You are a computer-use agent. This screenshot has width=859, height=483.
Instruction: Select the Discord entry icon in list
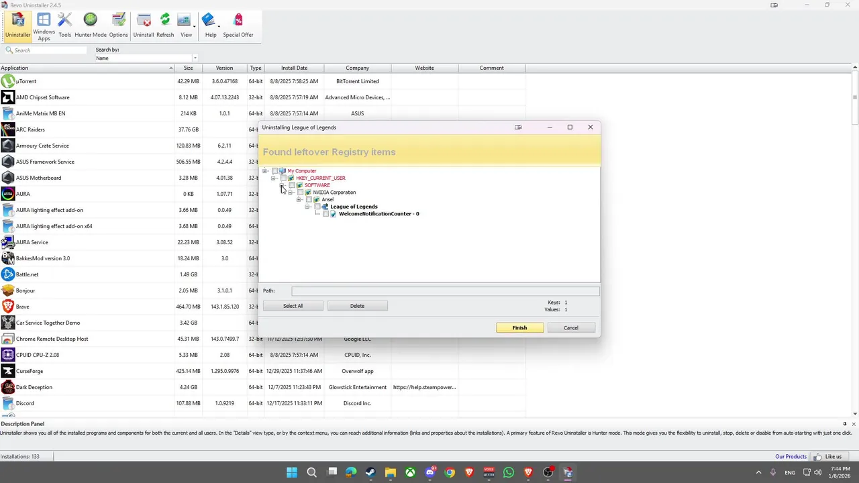point(7,403)
